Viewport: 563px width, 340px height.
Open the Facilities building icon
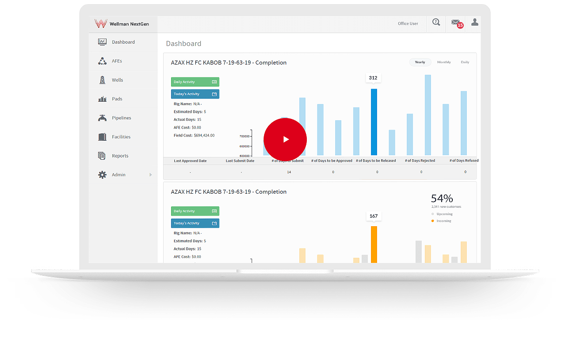pos(102,137)
